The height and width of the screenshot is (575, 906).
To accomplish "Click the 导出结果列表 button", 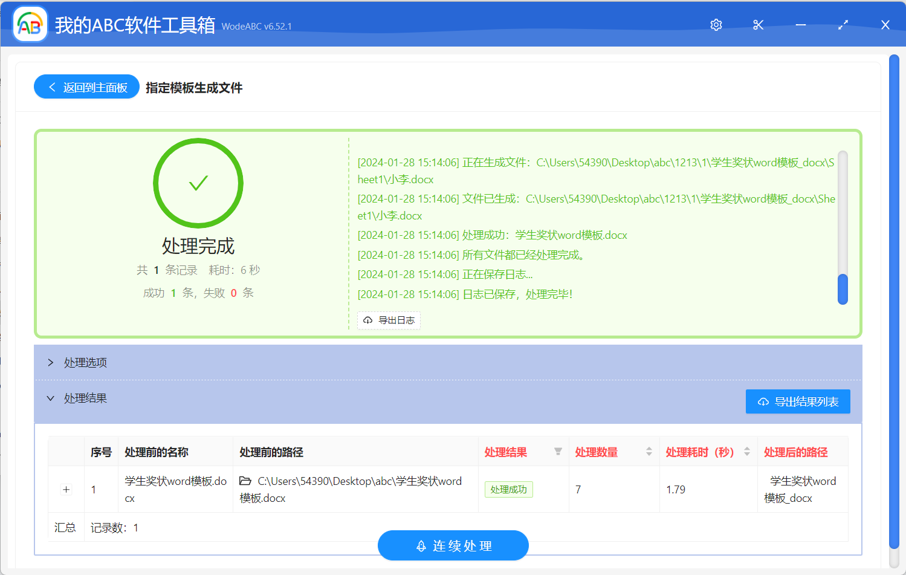I will click(798, 401).
